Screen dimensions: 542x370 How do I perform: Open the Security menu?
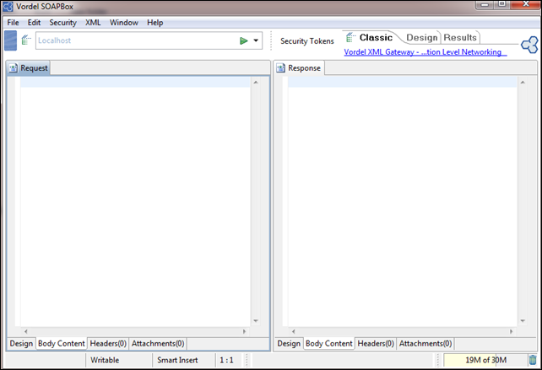pyautogui.click(x=63, y=23)
